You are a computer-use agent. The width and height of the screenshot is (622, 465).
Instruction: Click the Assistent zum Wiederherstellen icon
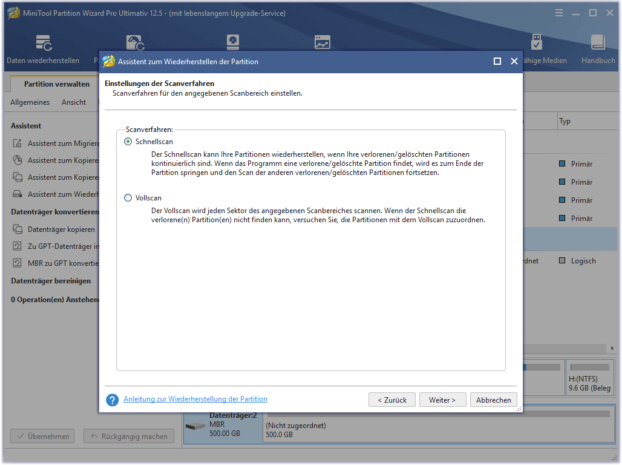click(x=18, y=194)
